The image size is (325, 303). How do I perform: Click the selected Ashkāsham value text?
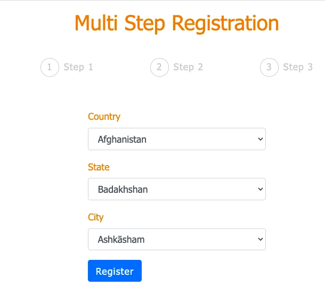click(x=121, y=240)
